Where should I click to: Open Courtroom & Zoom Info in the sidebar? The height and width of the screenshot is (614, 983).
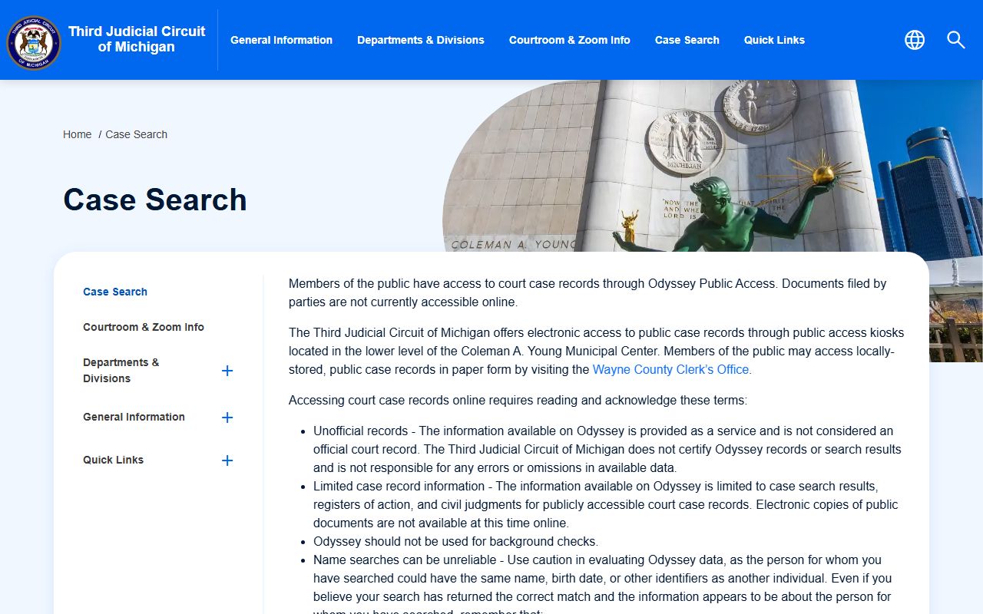tap(144, 327)
